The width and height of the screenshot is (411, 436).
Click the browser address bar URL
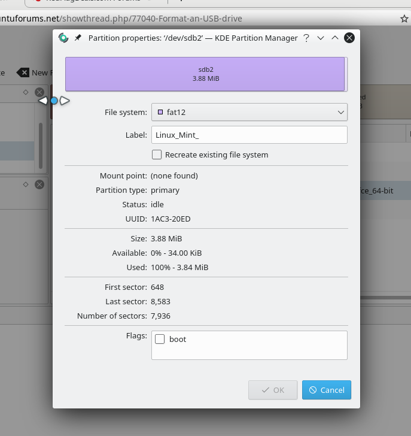[120, 19]
